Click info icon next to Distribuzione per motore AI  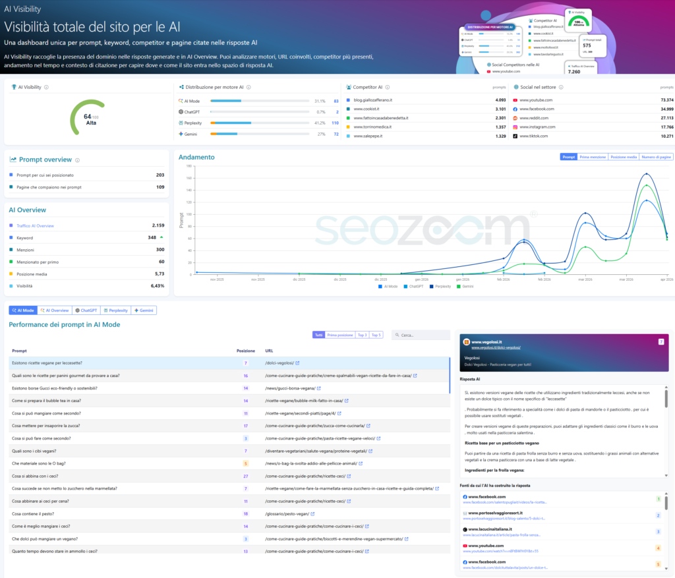pyautogui.click(x=249, y=88)
